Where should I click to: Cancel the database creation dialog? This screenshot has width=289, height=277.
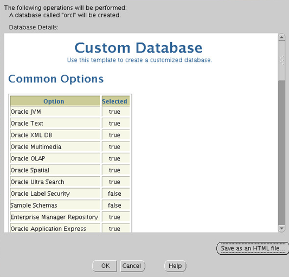[132, 266]
